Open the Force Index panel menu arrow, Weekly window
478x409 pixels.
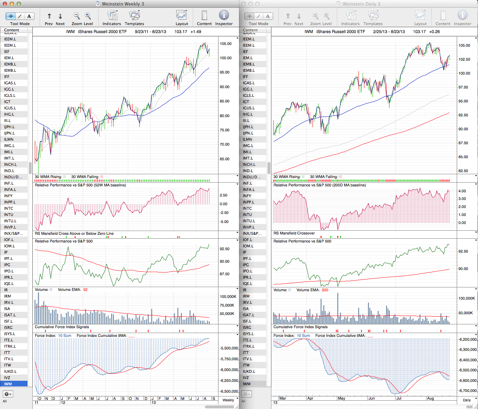pyautogui.click(x=237, y=335)
